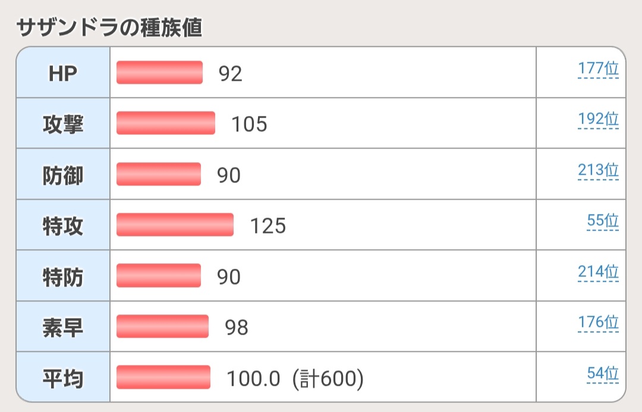Click the 特攻 stat bar
This screenshot has width=642, height=412.
point(175,225)
